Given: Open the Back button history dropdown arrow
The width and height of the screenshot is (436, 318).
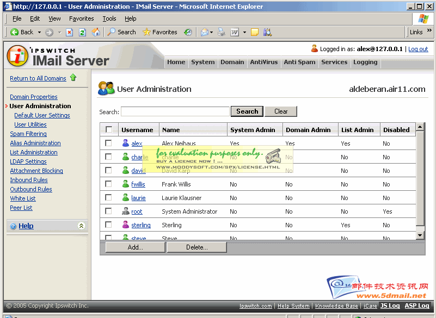Looking at the screenshot, I should coord(38,32).
